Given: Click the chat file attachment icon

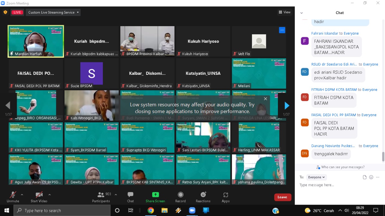Looking at the screenshot, I should coord(365,177).
